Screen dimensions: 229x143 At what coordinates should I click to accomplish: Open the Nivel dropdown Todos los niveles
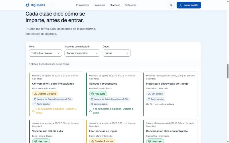pos(46,53)
